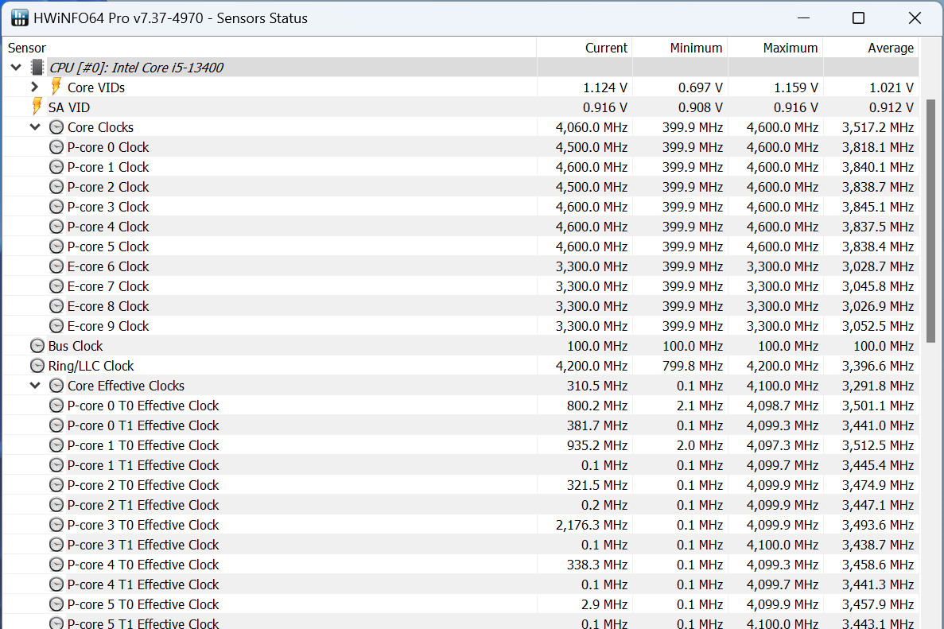Select the Bus Clock row label
The height and width of the screenshot is (629, 944).
76,345
